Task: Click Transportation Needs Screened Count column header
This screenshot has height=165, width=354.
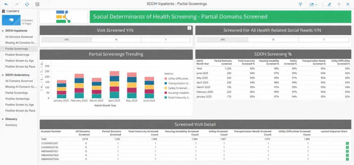Action: [253, 133]
